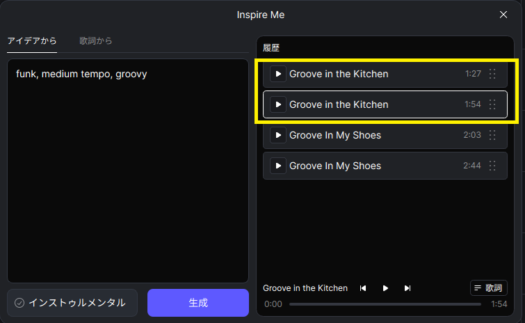
Task: Toggle the インストゥルメンタル option
Action: [70, 303]
